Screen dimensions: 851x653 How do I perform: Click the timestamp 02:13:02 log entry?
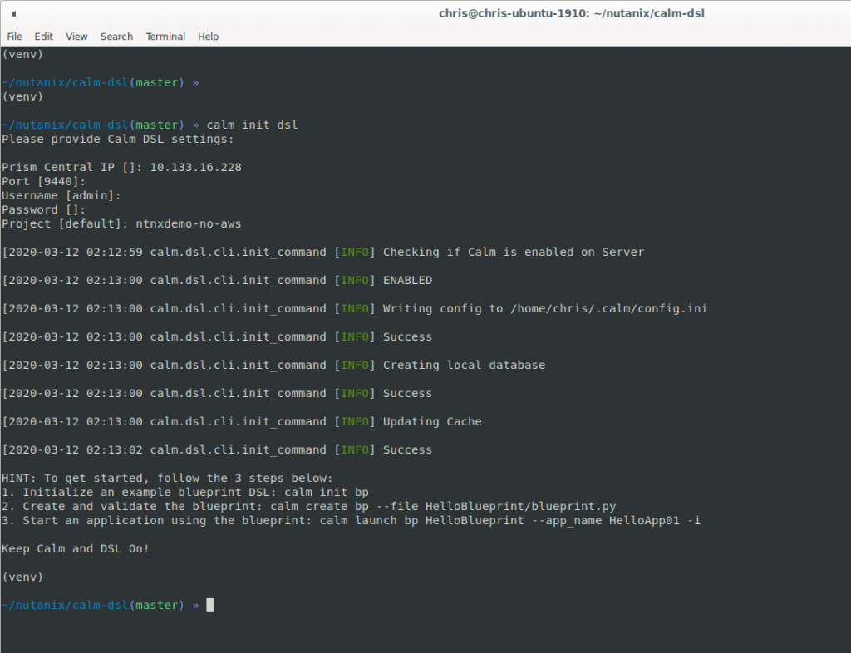pos(115,449)
